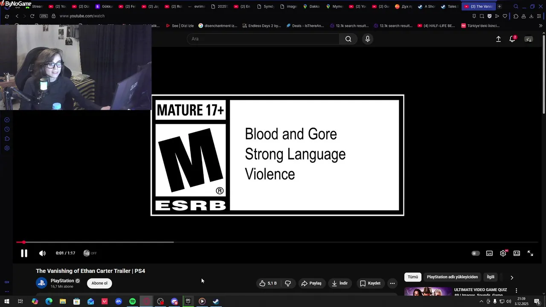546x307 pixels.
Task: Open a new browser tab with plus
Action: pyautogui.click(x=499, y=6)
